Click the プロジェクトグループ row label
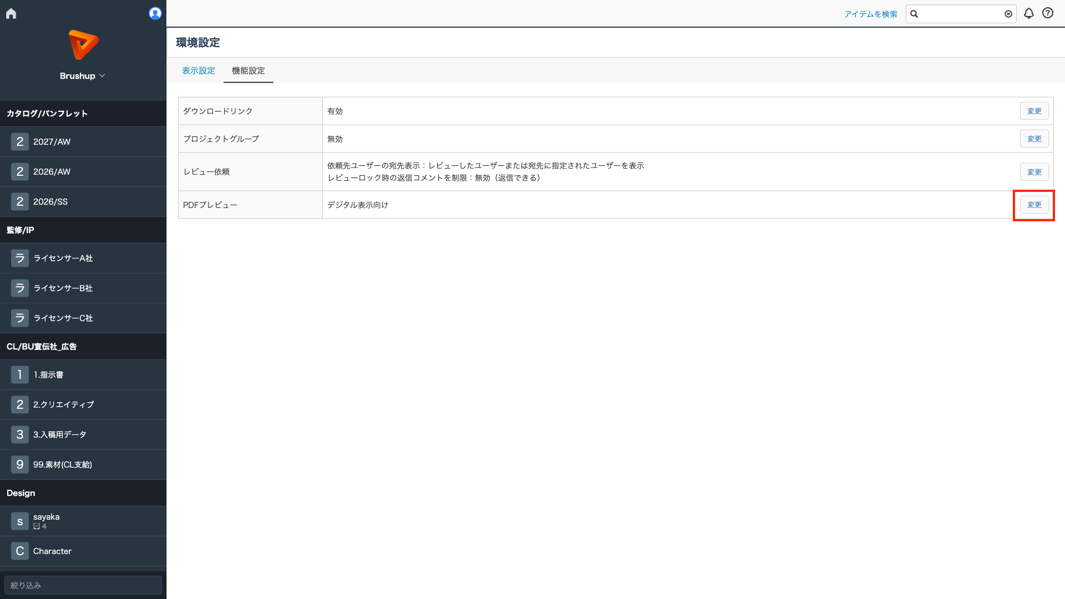 (221, 139)
